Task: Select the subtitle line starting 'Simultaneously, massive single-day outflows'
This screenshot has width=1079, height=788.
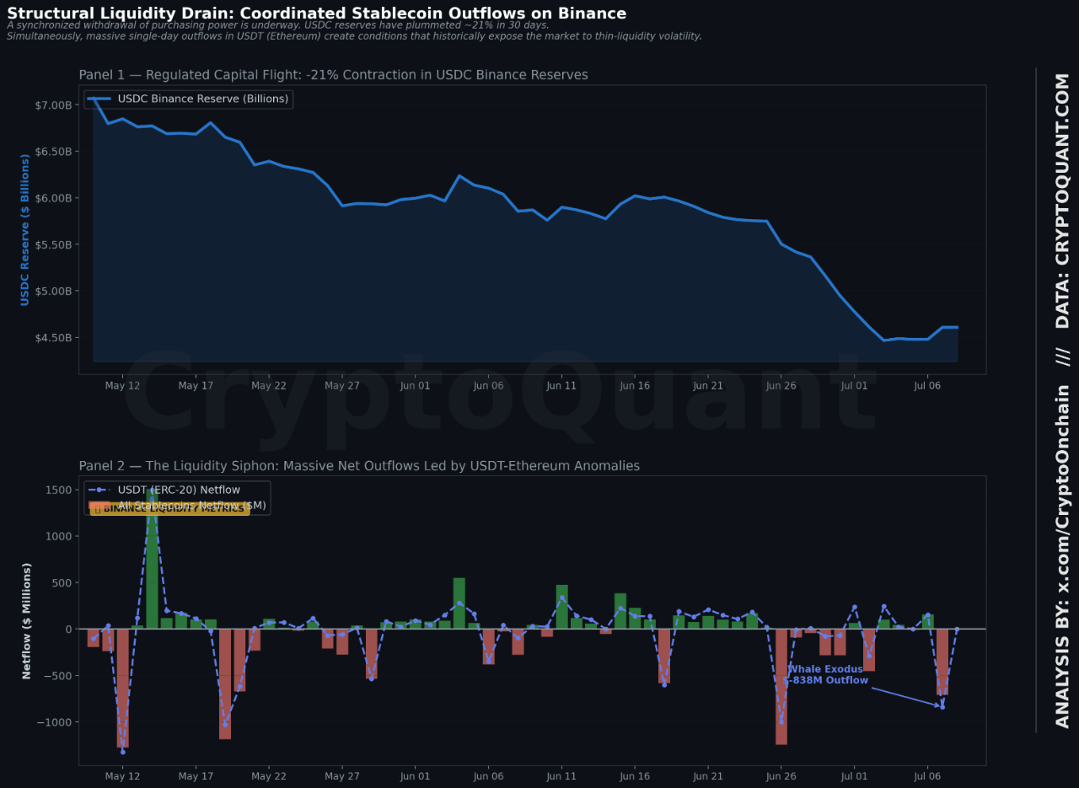Action: tap(355, 36)
